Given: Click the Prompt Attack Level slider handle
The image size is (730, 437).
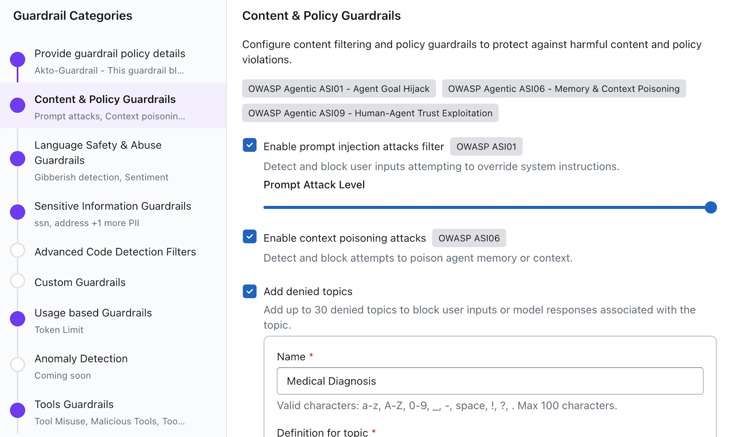Looking at the screenshot, I should click(x=710, y=207).
